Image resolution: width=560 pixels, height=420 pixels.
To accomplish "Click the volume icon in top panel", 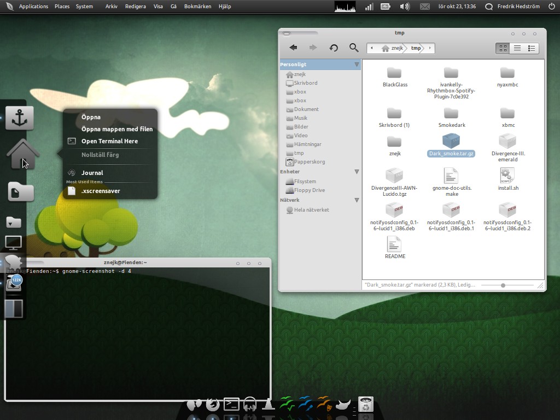I will coord(405,7).
